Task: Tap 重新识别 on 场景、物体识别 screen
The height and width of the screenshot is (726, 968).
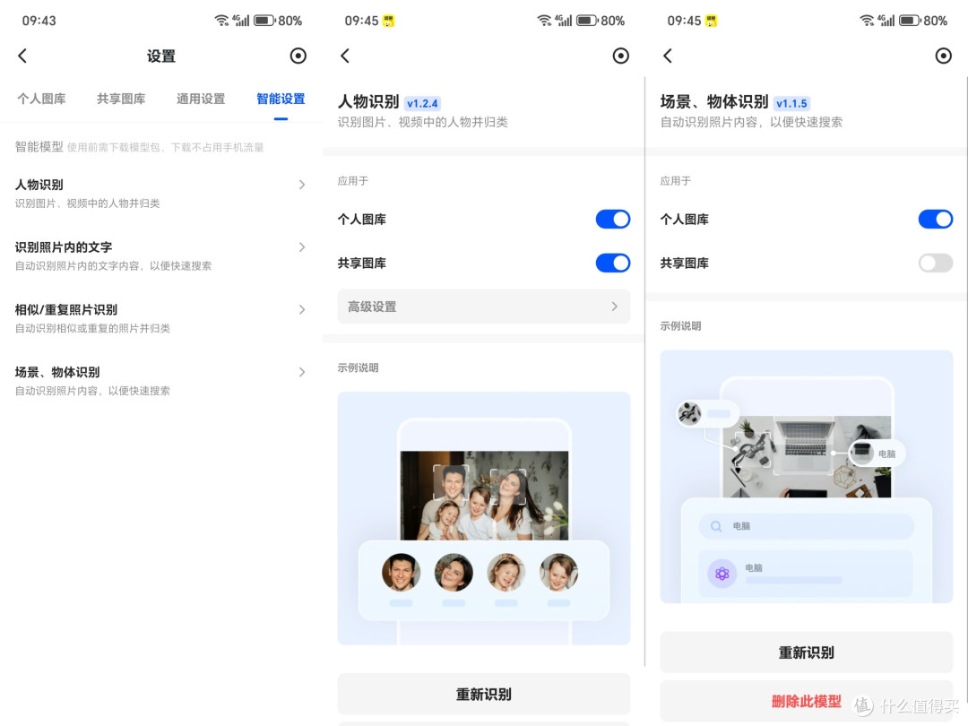Action: tap(807, 653)
